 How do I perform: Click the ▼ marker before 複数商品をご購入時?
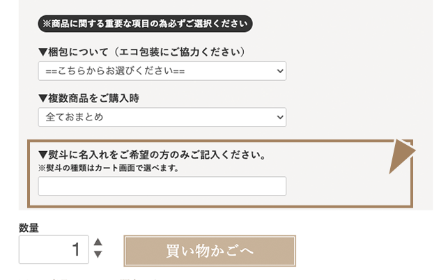[43, 98]
